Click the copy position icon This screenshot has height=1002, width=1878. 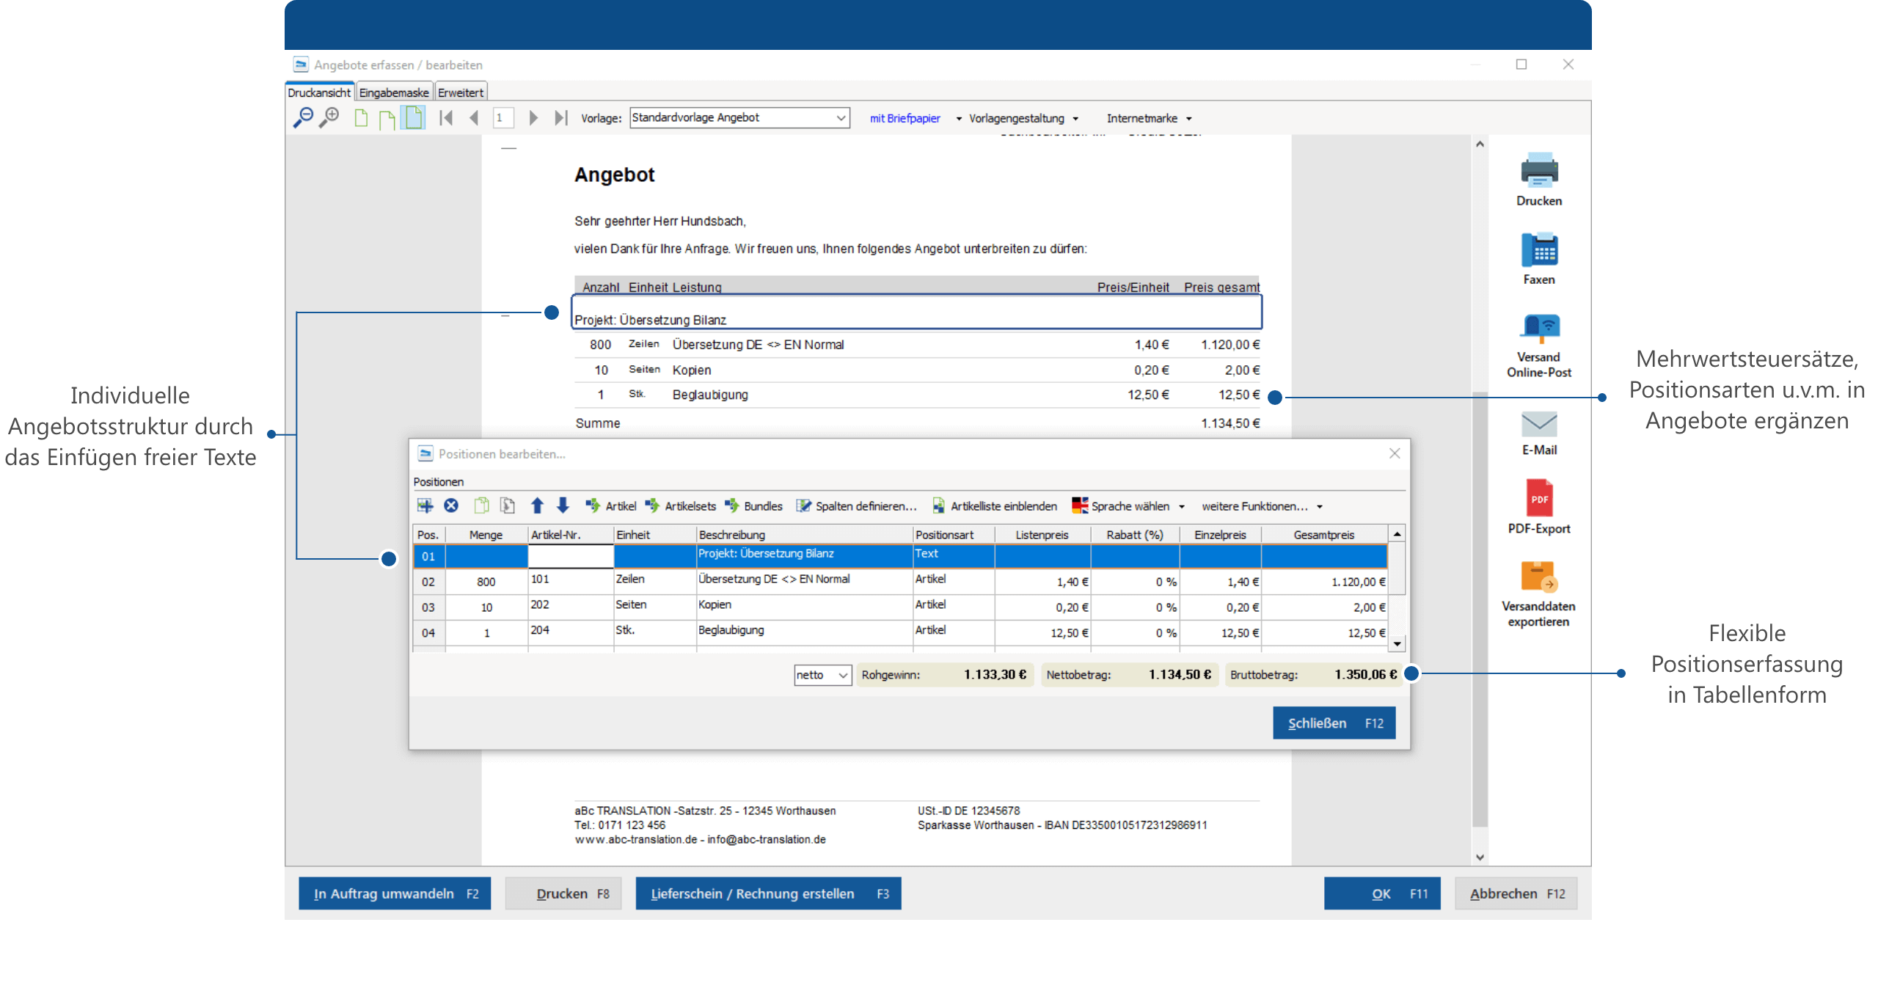(481, 506)
